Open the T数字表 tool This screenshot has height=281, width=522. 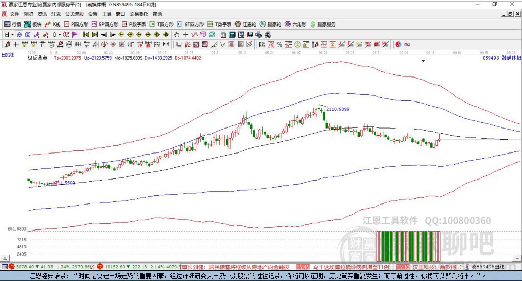tap(219, 24)
